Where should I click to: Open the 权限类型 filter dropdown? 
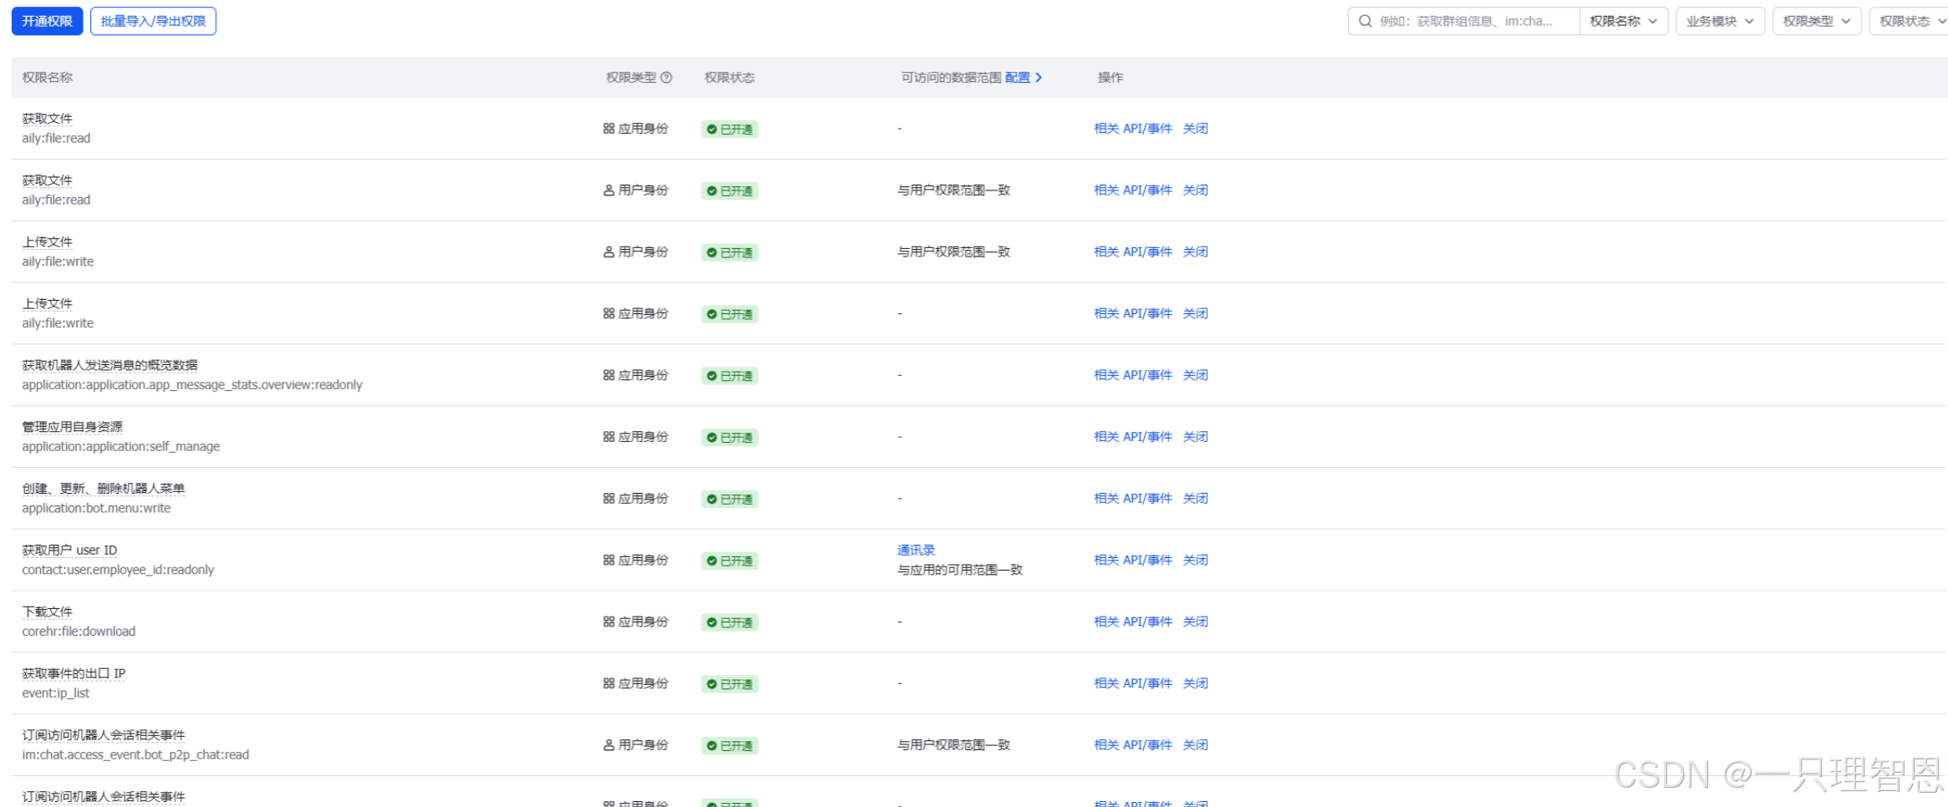(x=1816, y=21)
